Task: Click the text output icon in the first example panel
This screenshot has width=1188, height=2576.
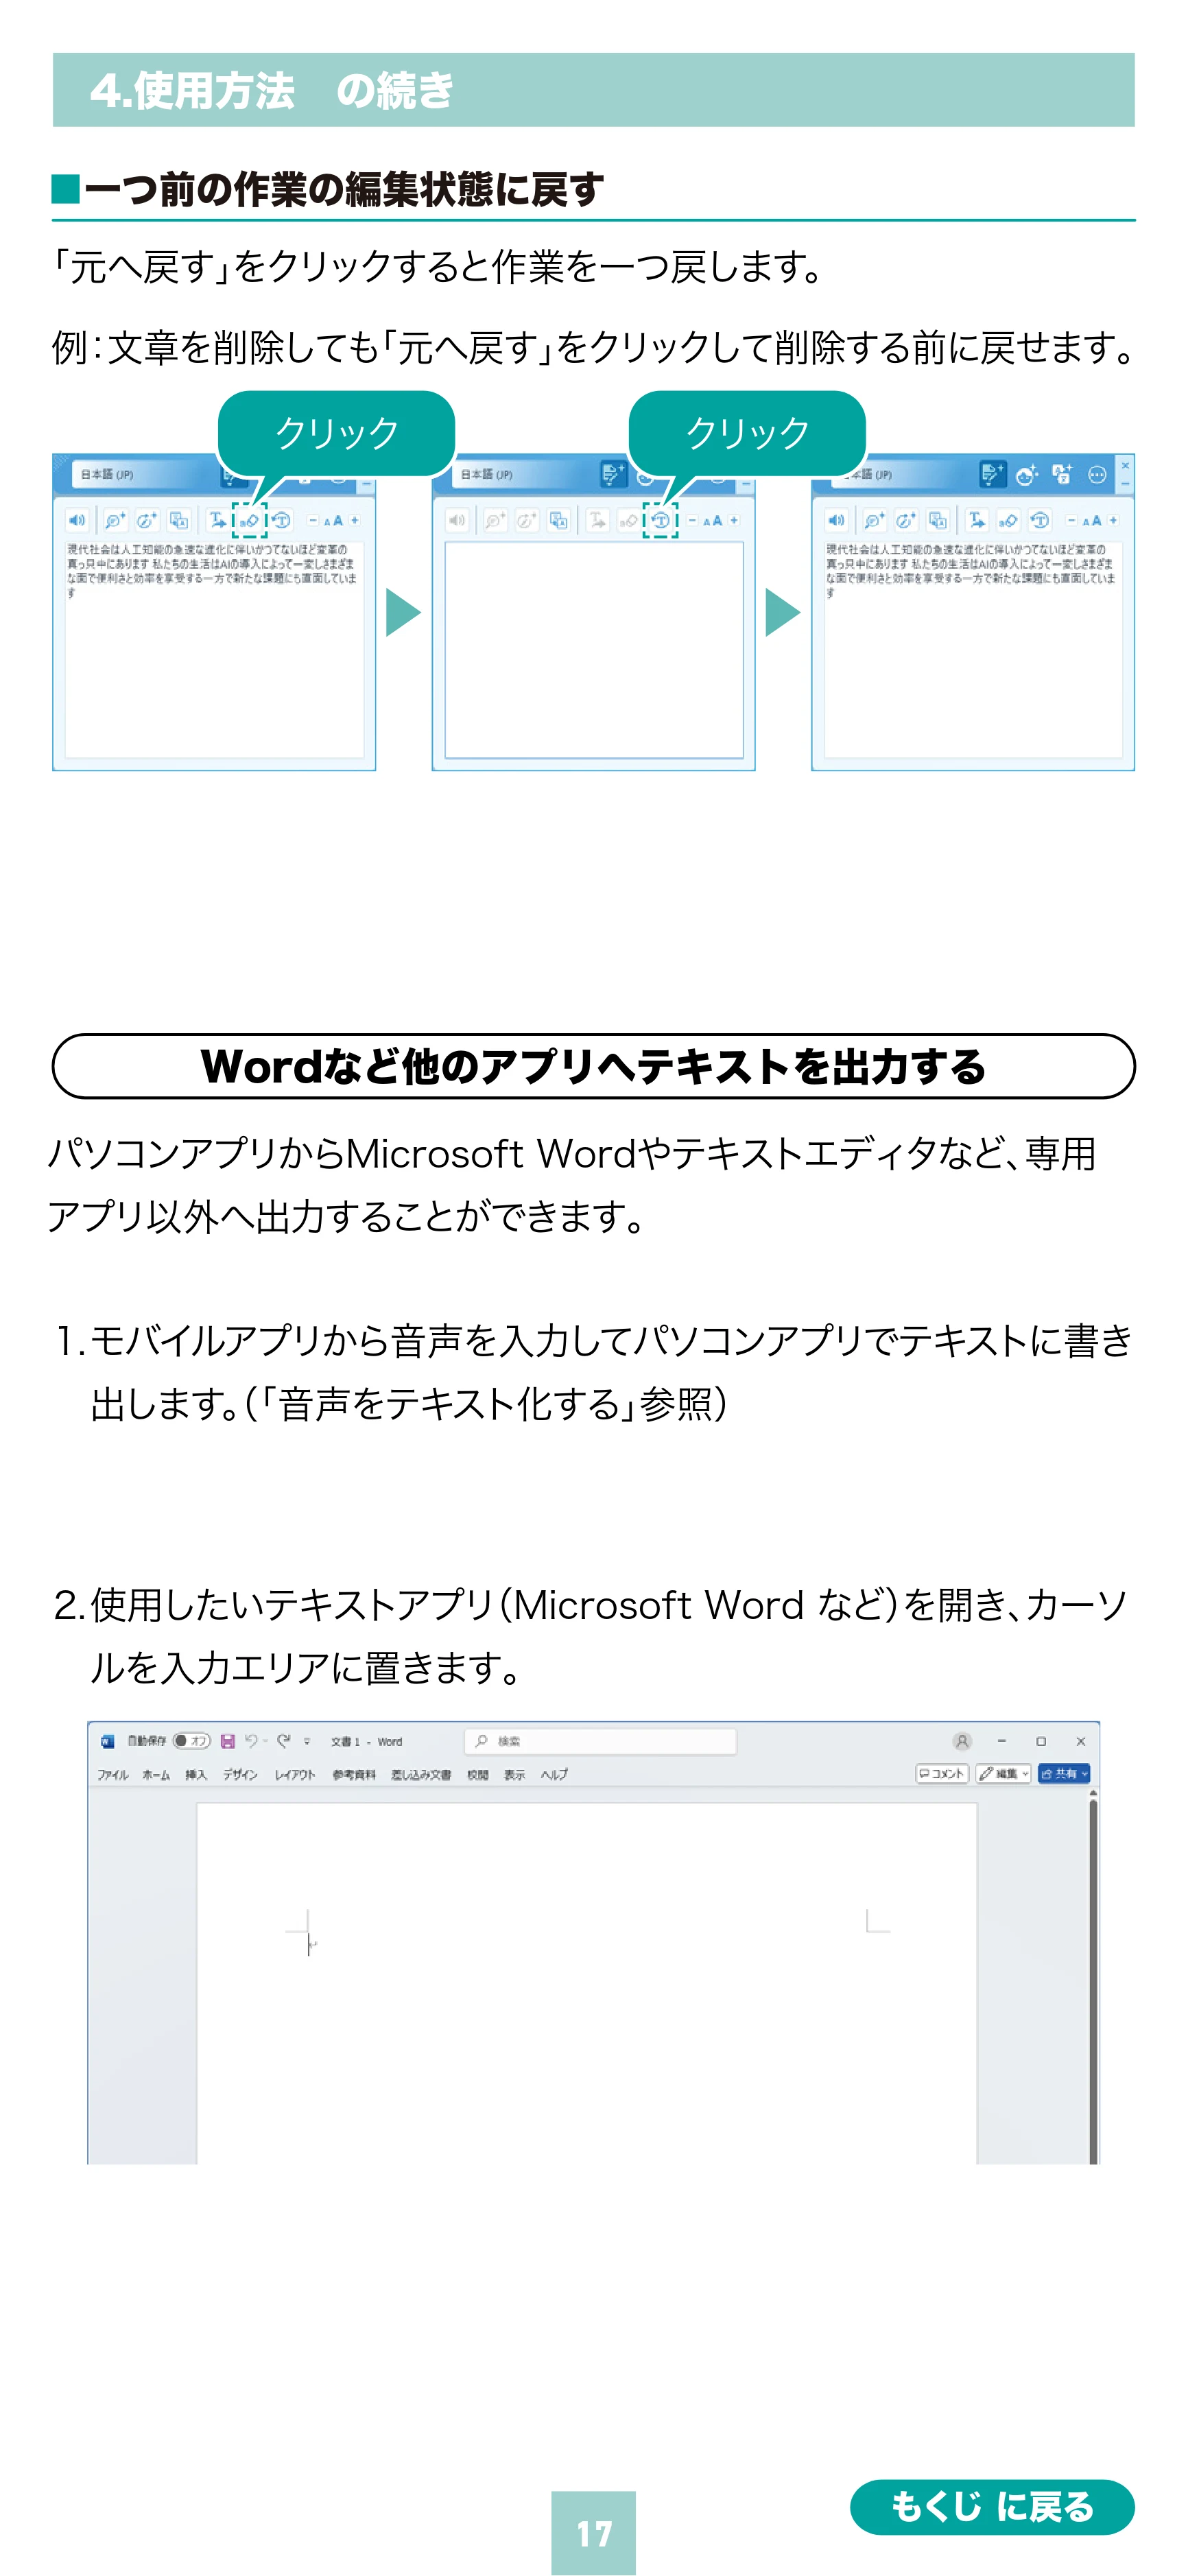Action: tap(217, 520)
